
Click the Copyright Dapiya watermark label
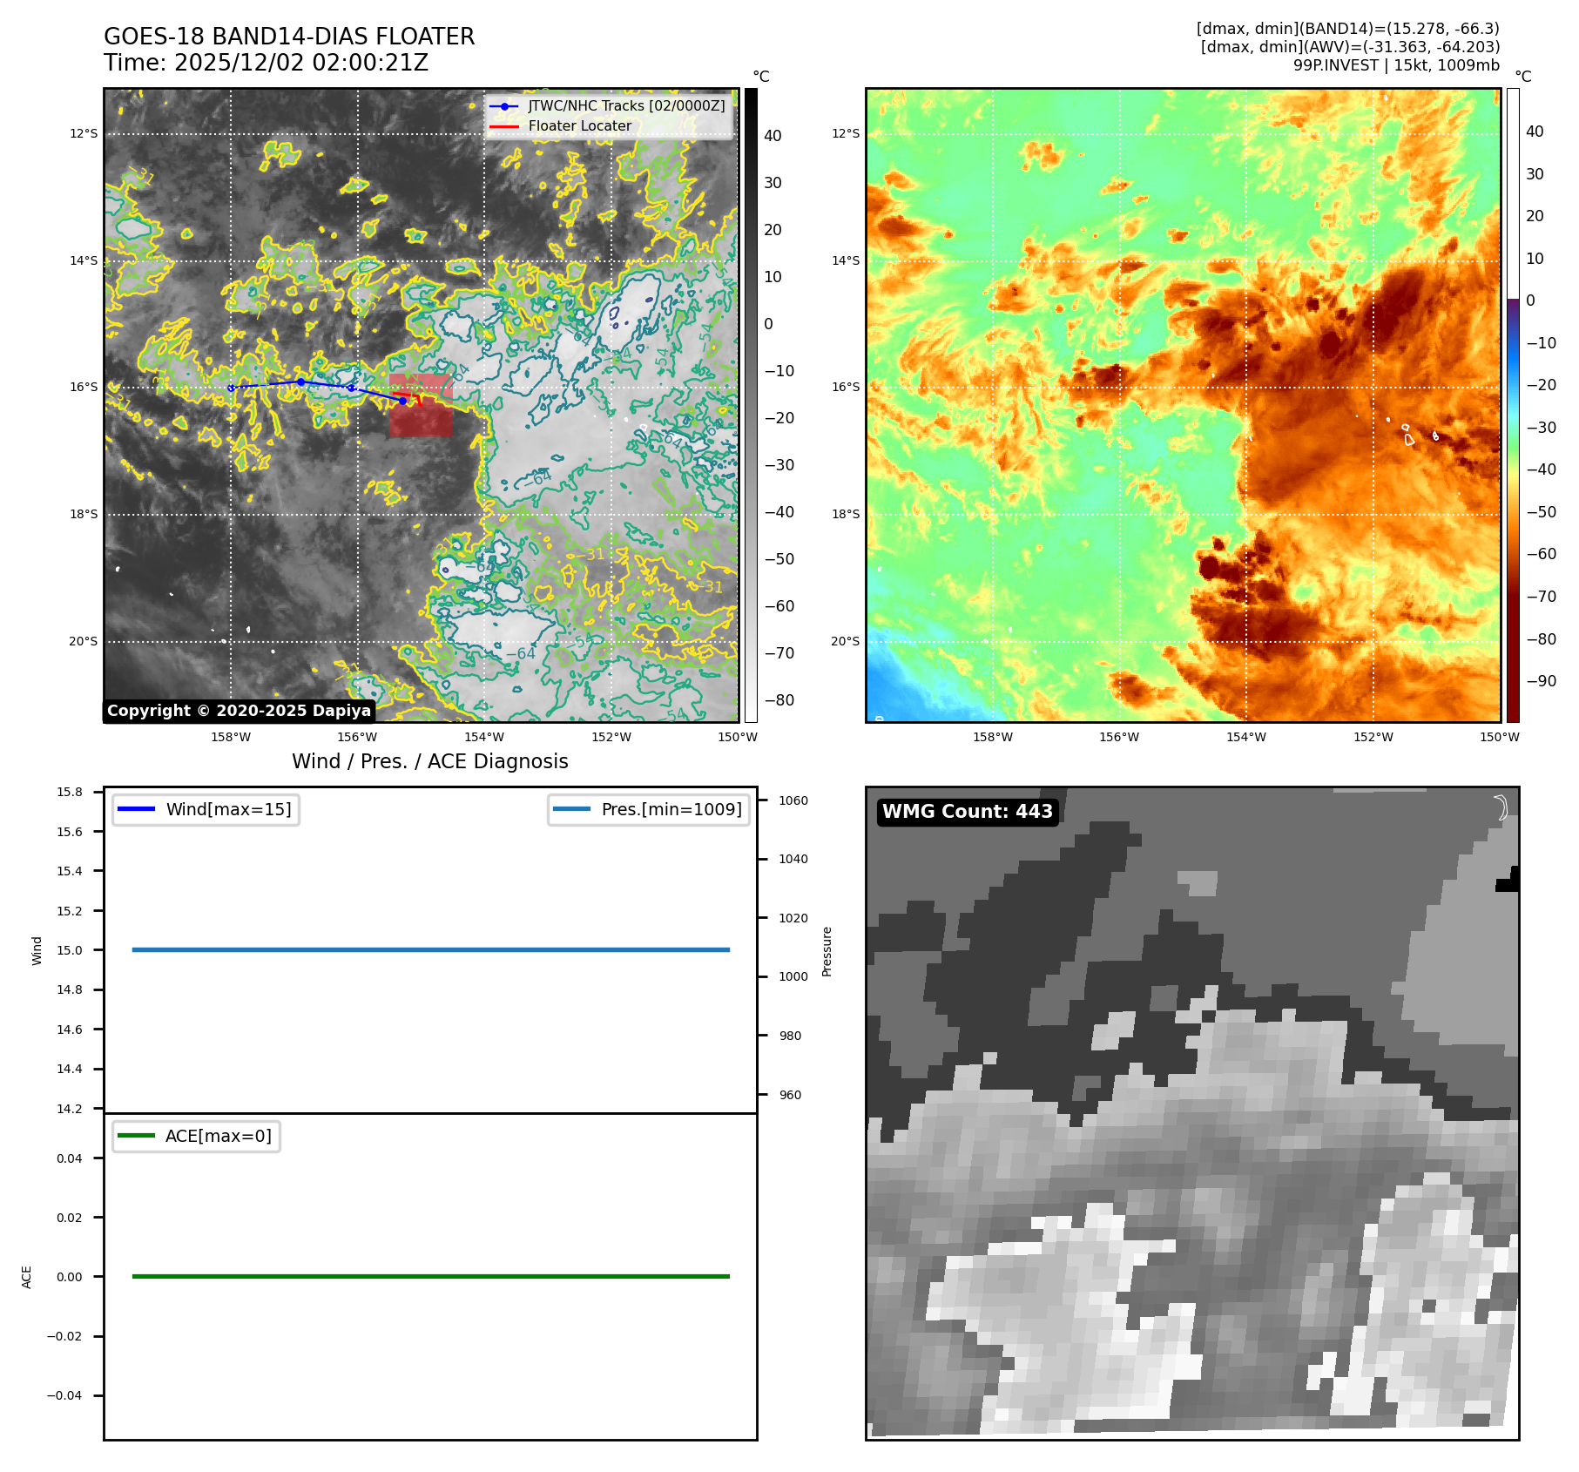pyautogui.click(x=240, y=711)
